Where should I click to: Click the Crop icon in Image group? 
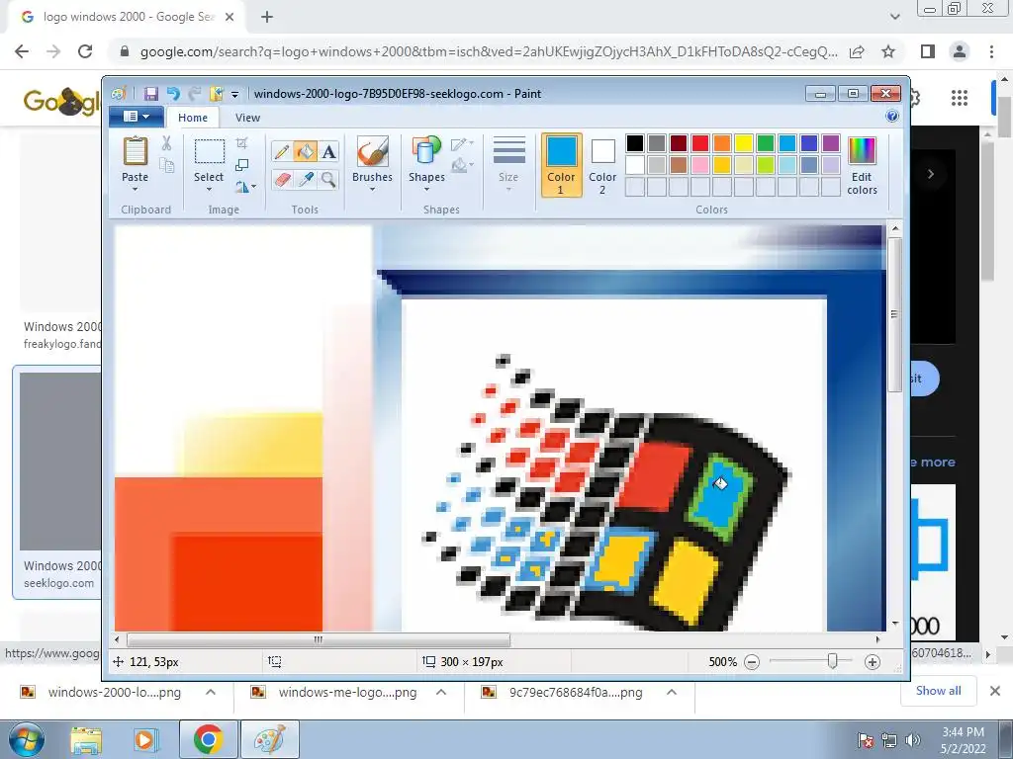(x=241, y=143)
